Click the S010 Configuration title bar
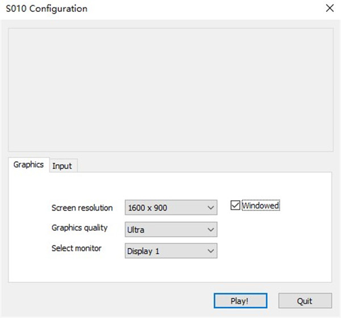Image resolution: width=341 pixels, height=318 pixels. pos(142,9)
